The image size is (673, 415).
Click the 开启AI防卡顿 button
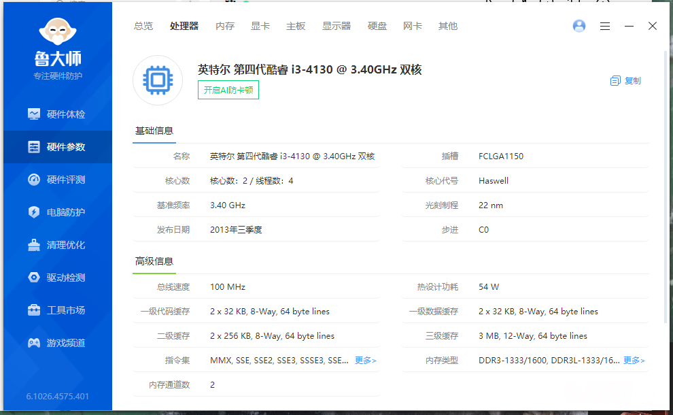(x=228, y=90)
